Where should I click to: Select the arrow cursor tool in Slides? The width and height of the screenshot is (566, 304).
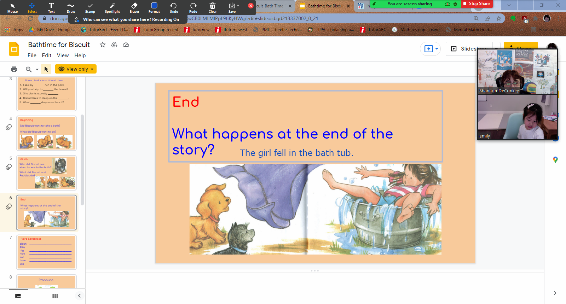46,69
